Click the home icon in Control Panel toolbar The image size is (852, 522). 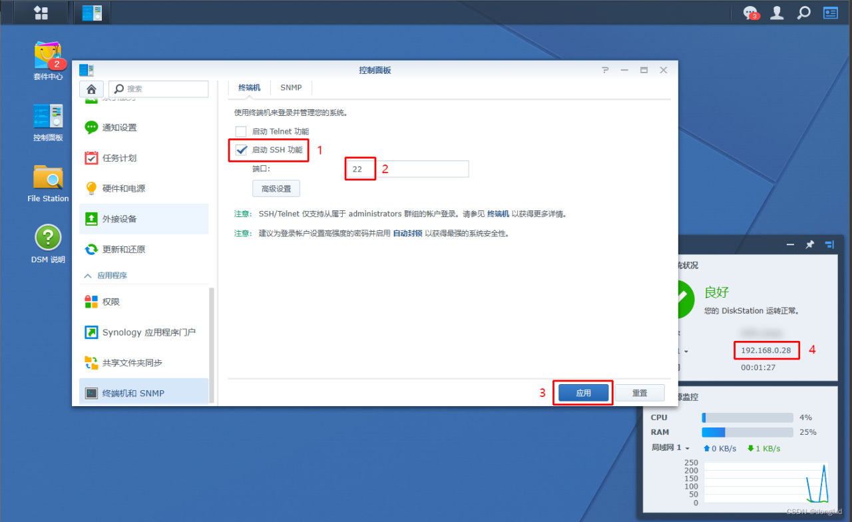click(x=91, y=89)
